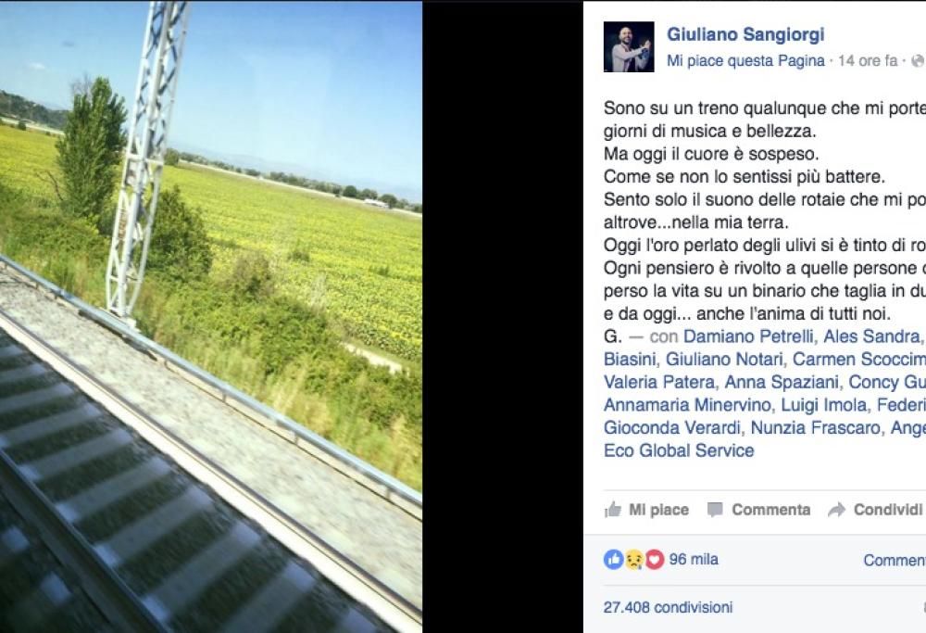Show the 27.408 condivisioni list

(x=668, y=607)
